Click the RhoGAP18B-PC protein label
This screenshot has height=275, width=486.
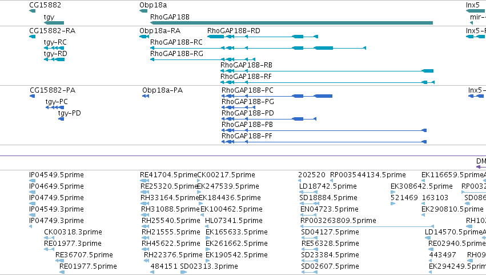[x=247, y=90]
